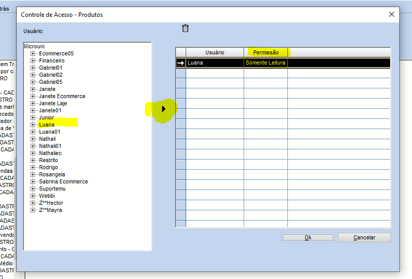Click the Usuário column header
Image resolution: width=412 pixels, height=279 pixels.
(x=215, y=52)
